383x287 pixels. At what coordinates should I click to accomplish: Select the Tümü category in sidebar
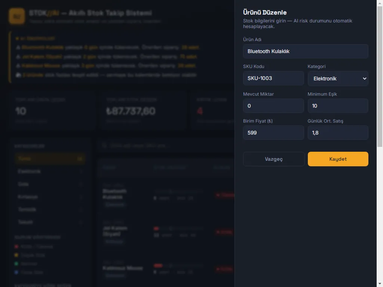click(50, 158)
